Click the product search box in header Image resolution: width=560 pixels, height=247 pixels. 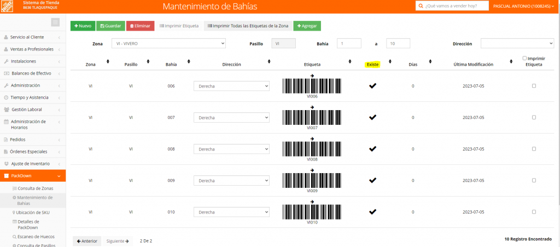452,6
